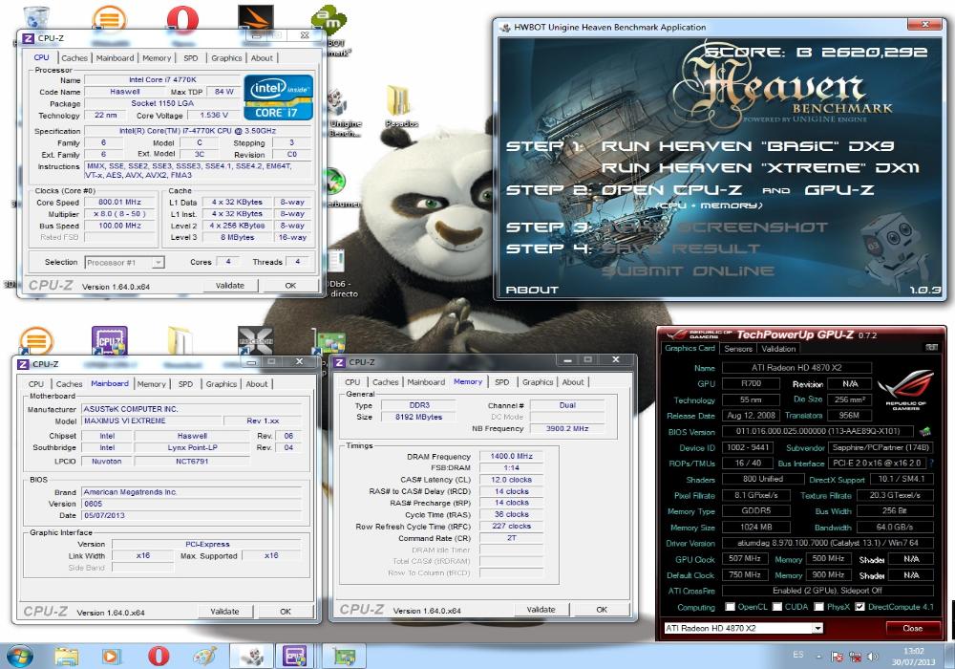Select the "1.536 V" Core Voltage value
The height and width of the screenshot is (669, 955).
click(214, 115)
